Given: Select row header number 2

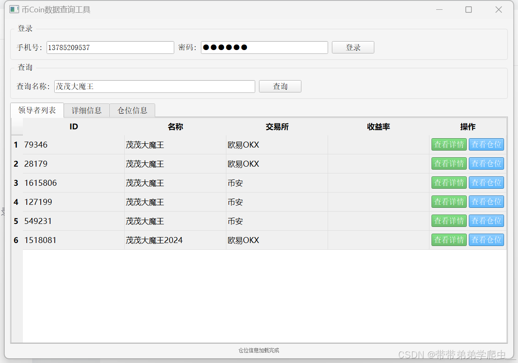Looking at the screenshot, I should (x=17, y=164).
